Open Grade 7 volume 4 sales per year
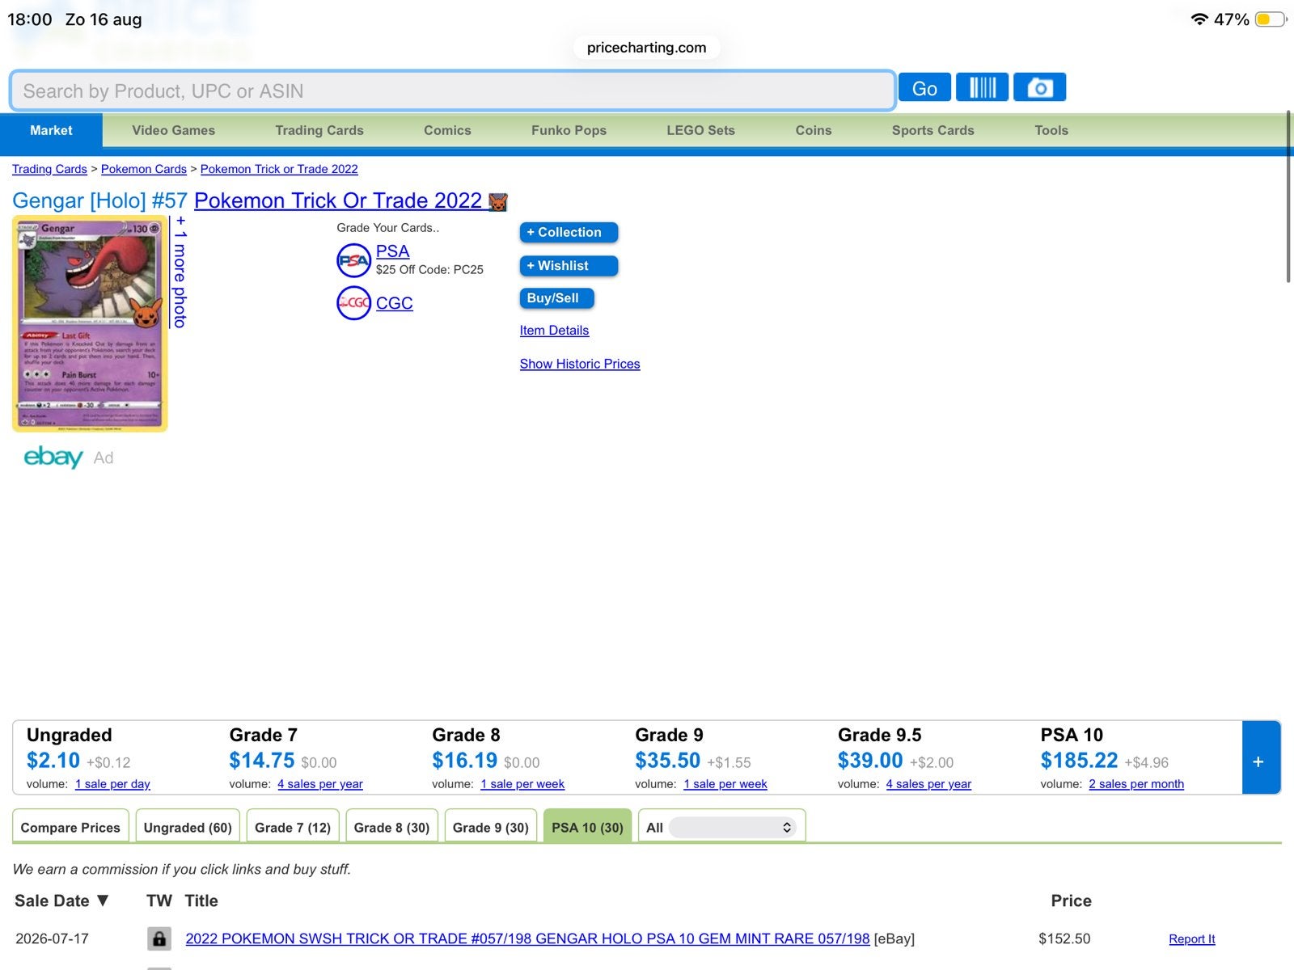Screen dimensions: 1294x970 point(320,784)
